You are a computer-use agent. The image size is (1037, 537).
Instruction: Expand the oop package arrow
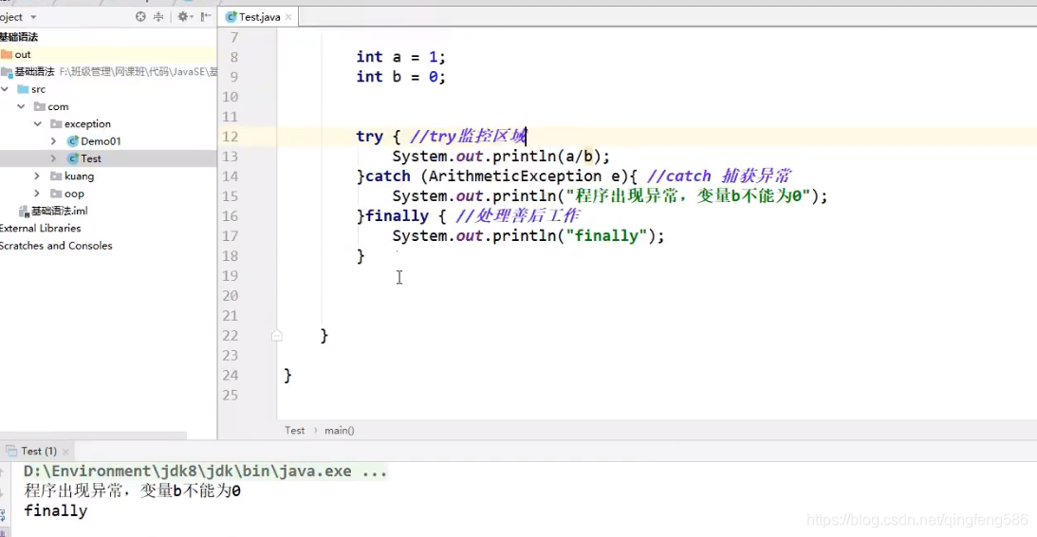(38, 194)
